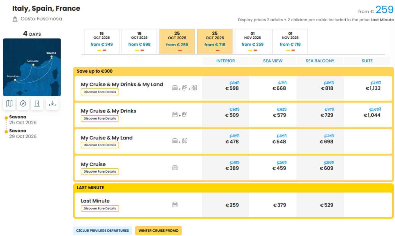Click drinks icon in My Cruise & My Drinks row
Viewport: 395px width, 236px height.
pos(185,114)
